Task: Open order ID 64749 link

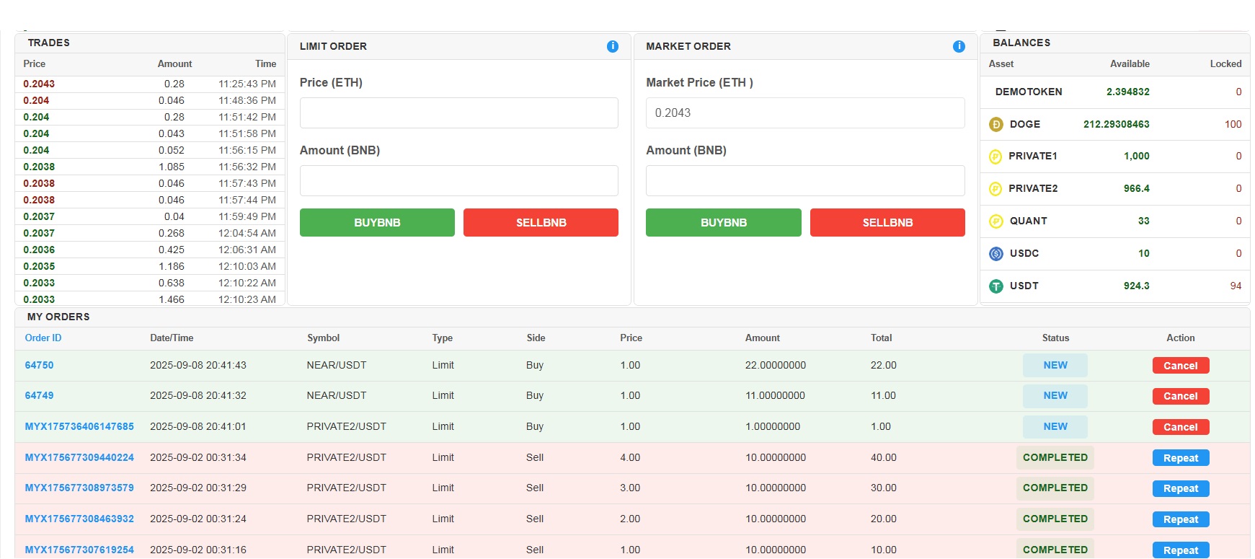Action: pyautogui.click(x=39, y=395)
